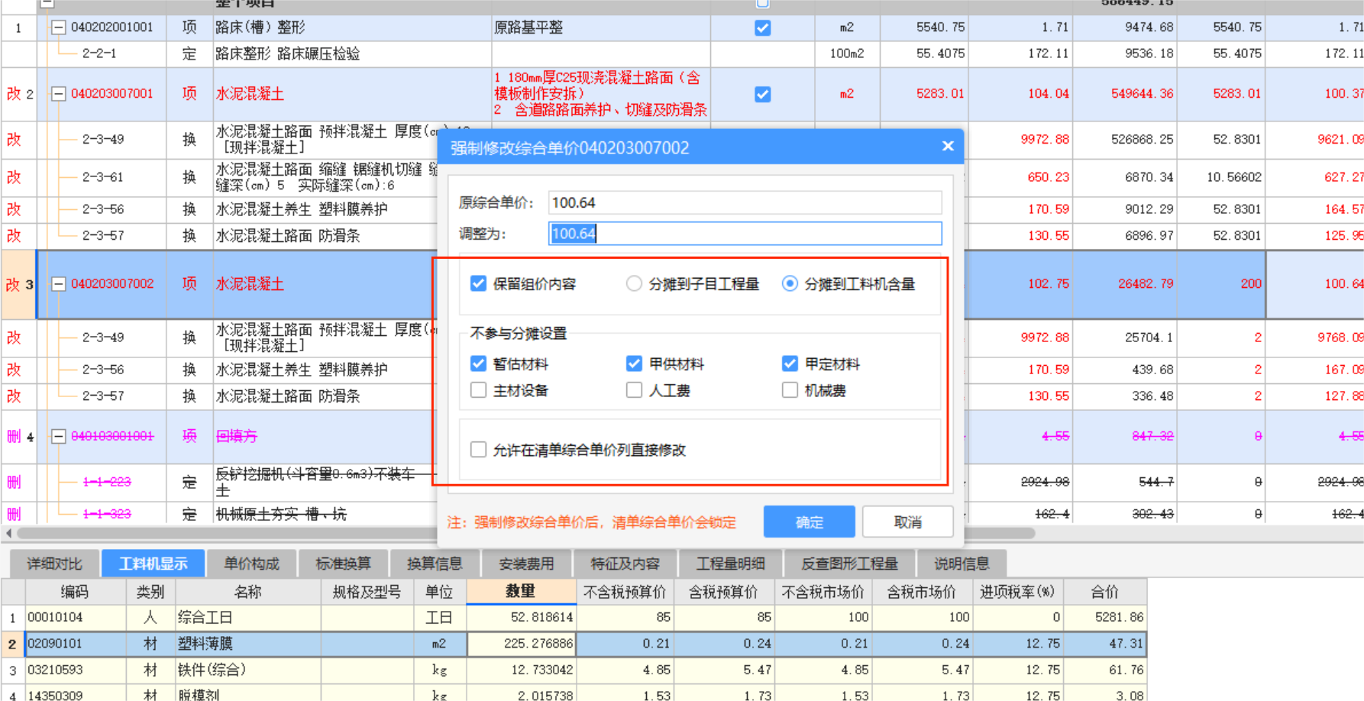Click the 26482.79 total cell
1364x701 pixels.
coord(1123,283)
